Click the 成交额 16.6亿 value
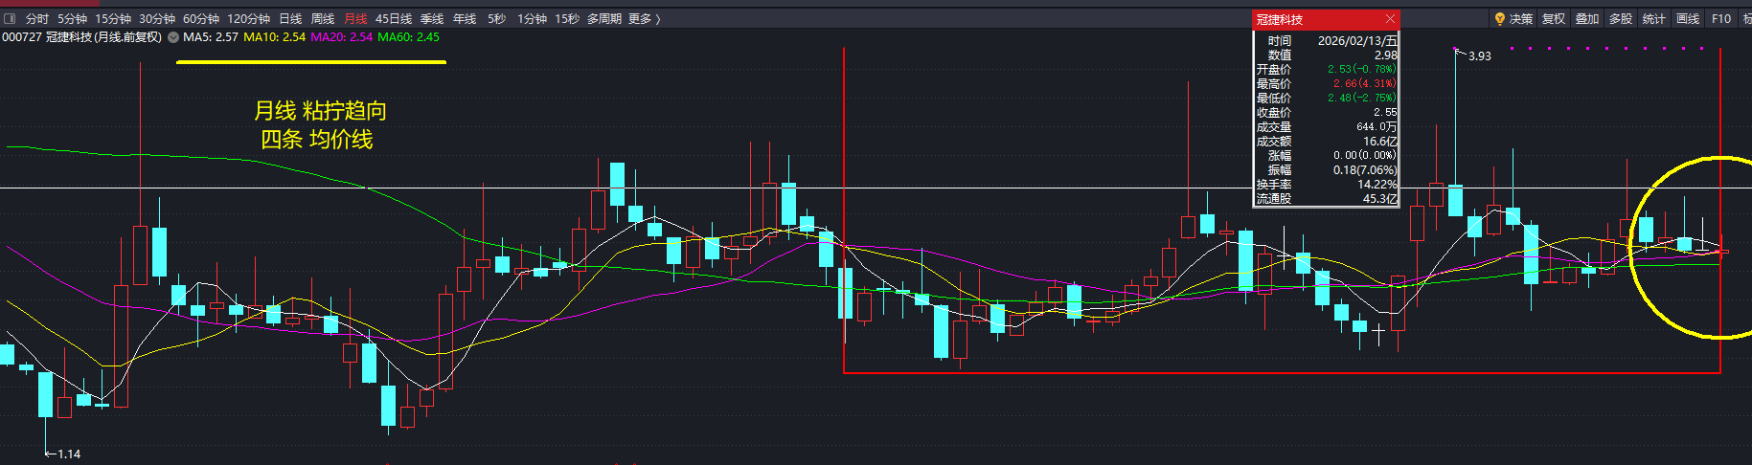The height and width of the screenshot is (465, 1752). (1380, 141)
